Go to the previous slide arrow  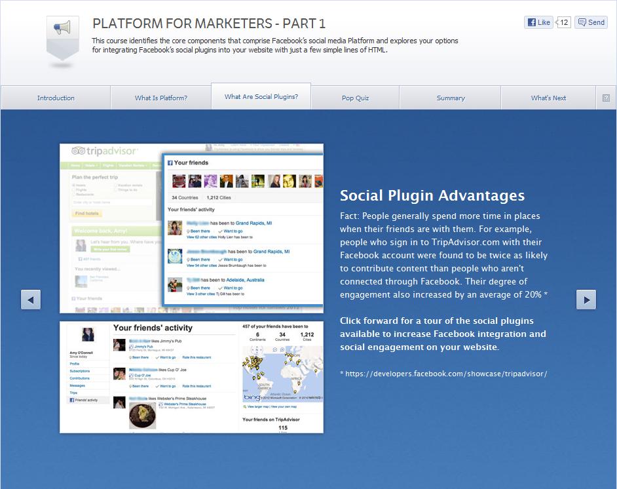[x=31, y=300]
